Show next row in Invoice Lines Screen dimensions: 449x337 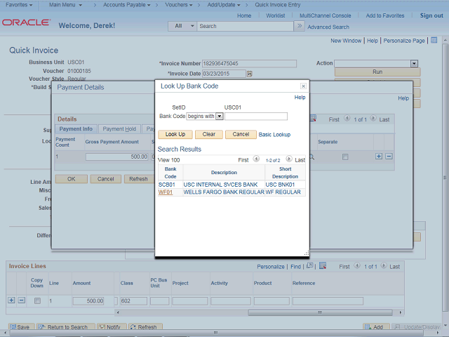[384, 265]
